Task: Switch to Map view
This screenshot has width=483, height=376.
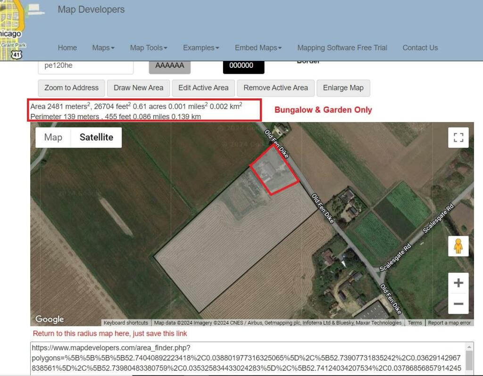Action: pyautogui.click(x=53, y=137)
